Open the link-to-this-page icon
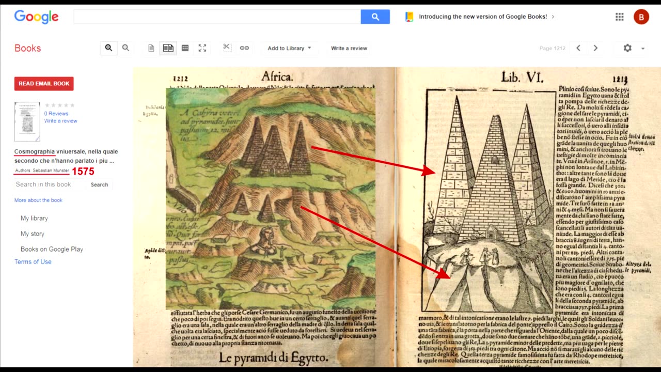661x372 pixels. pyautogui.click(x=244, y=48)
